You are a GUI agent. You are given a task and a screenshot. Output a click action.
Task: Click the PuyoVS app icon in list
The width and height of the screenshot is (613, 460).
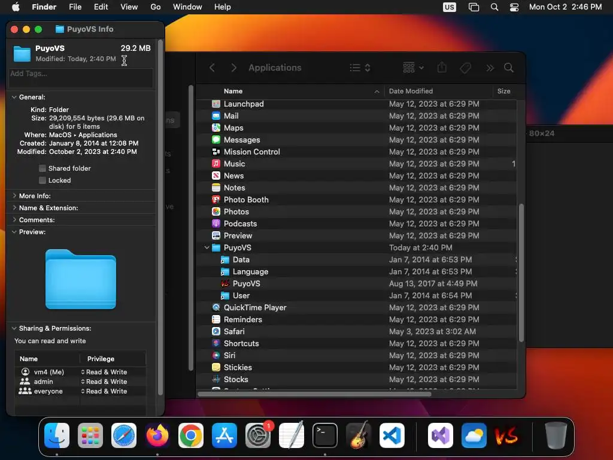[225, 283]
